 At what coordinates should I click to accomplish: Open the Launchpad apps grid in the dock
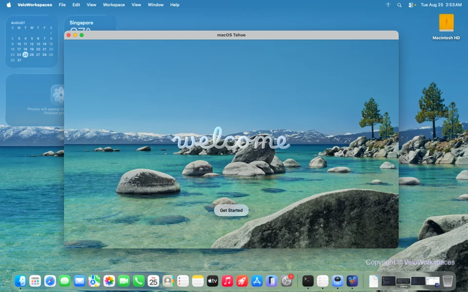[x=35, y=281]
